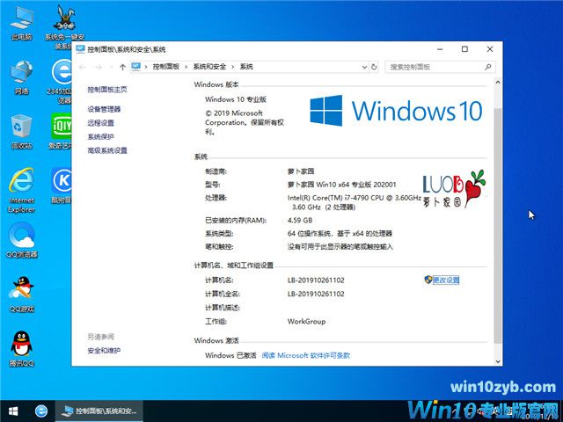The height and width of the screenshot is (422, 563).
Task: Click the 计算机全名 LB-201910261102 value
Action: coord(316,294)
